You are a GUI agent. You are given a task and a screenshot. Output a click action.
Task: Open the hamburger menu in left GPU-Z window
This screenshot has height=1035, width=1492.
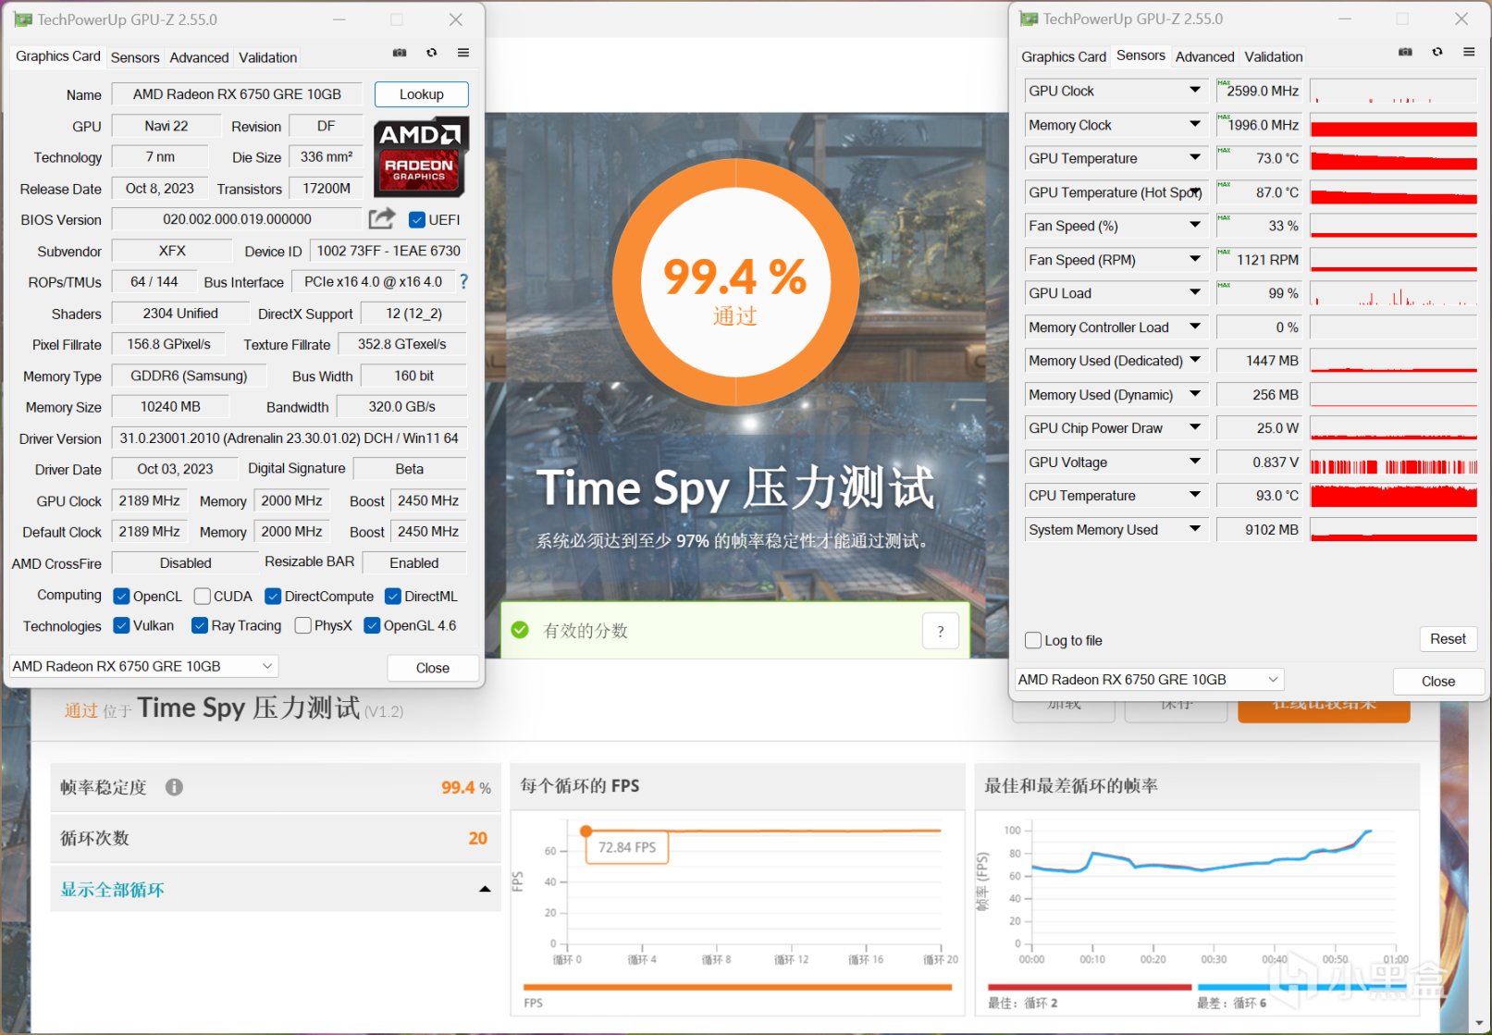463,53
